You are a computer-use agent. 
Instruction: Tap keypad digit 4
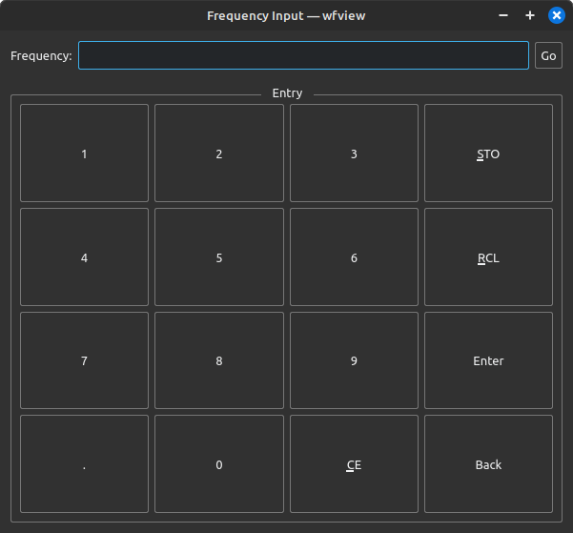(85, 256)
